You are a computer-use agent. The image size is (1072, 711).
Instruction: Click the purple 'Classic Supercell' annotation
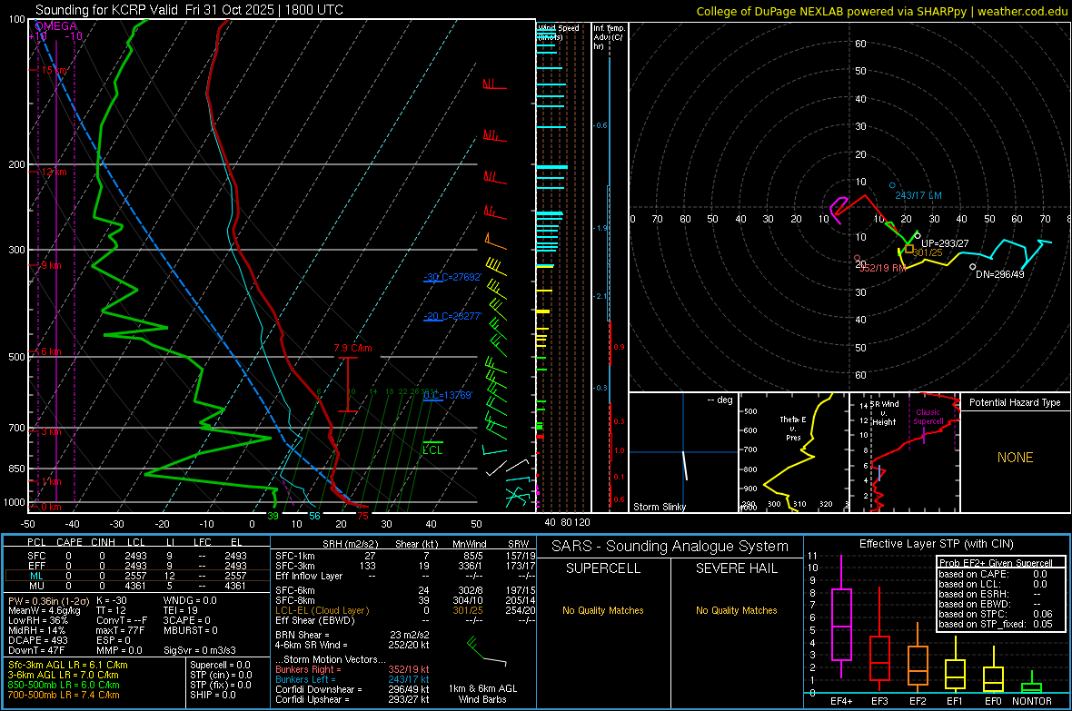point(928,417)
